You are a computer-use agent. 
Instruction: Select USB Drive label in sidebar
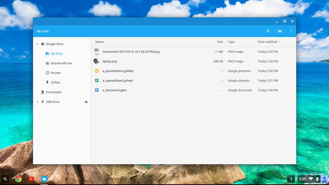coord(53,102)
